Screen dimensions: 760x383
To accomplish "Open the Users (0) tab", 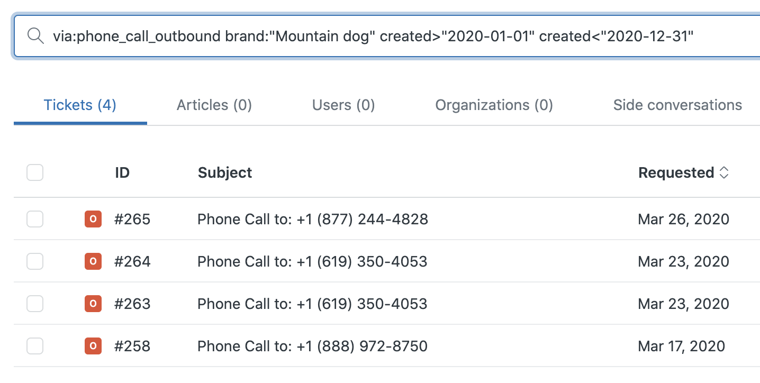I will [x=343, y=105].
